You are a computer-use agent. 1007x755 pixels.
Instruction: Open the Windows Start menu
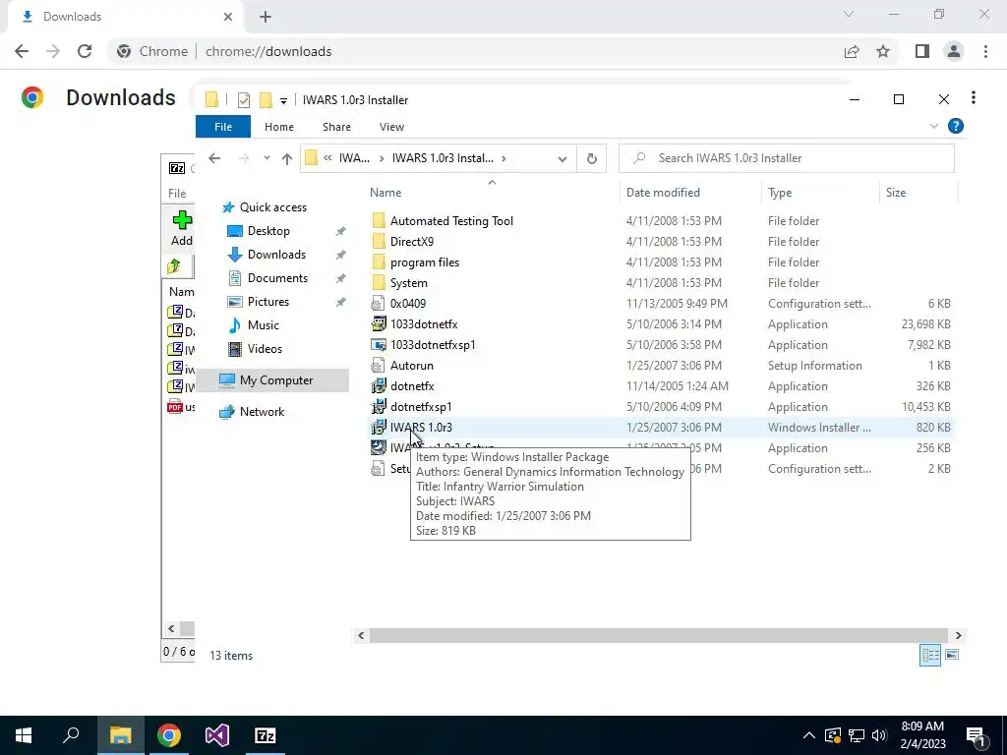(x=24, y=735)
